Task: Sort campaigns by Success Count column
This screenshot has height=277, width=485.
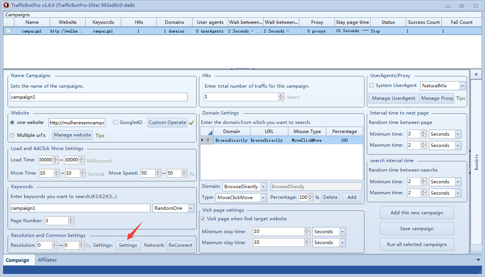Action: [x=423, y=22]
